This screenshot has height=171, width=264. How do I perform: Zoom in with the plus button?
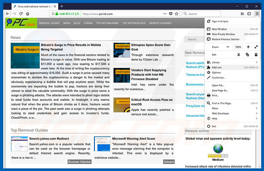coord(248,47)
